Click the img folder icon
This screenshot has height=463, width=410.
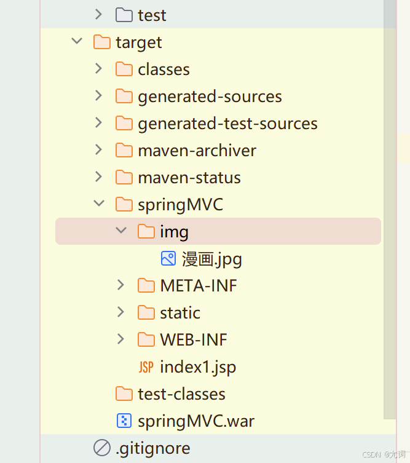pos(146,231)
